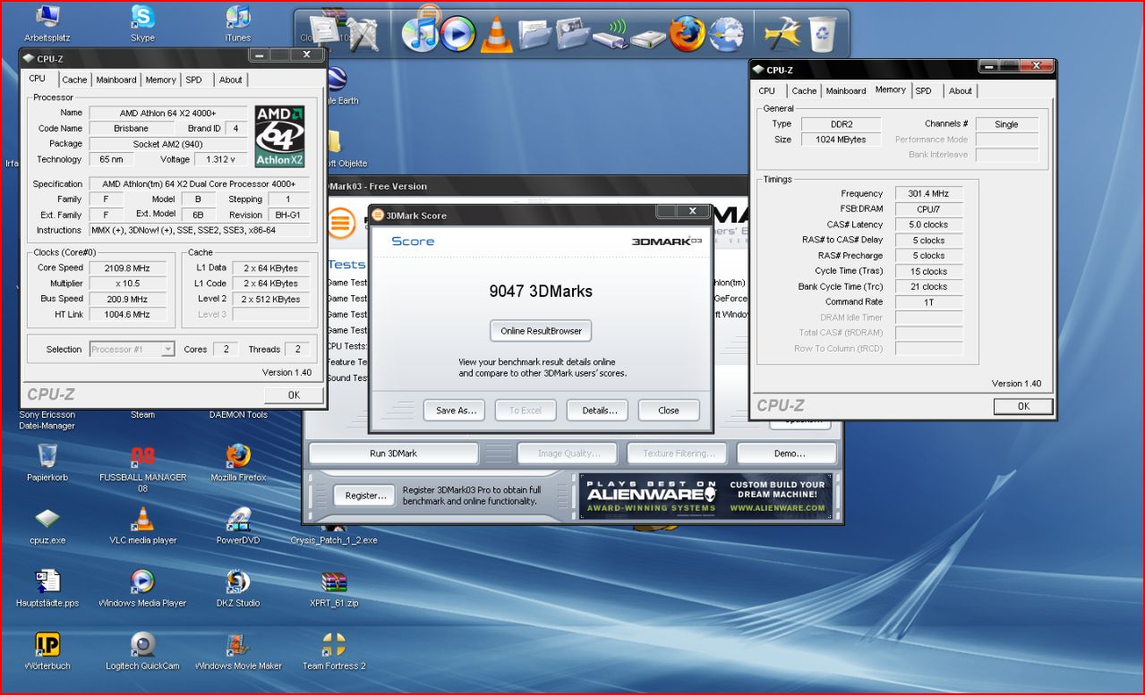Viewport: 1145px width, 695px height.
Task: Open About tab in right CPU-Z window
Action: pos(961,91)
